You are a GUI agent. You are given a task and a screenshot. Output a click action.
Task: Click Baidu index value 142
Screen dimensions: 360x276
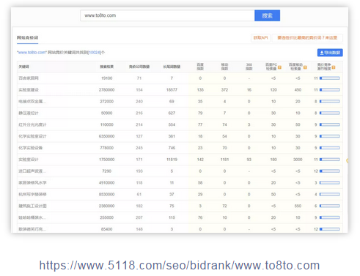tap(200, 160)
